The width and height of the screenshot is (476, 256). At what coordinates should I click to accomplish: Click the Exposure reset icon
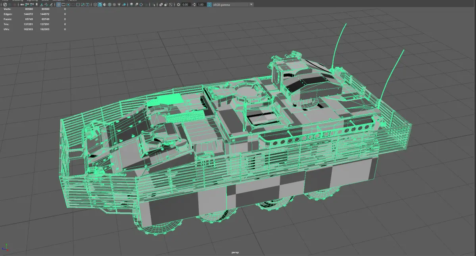pyautogui.click(x=178, y=4)
